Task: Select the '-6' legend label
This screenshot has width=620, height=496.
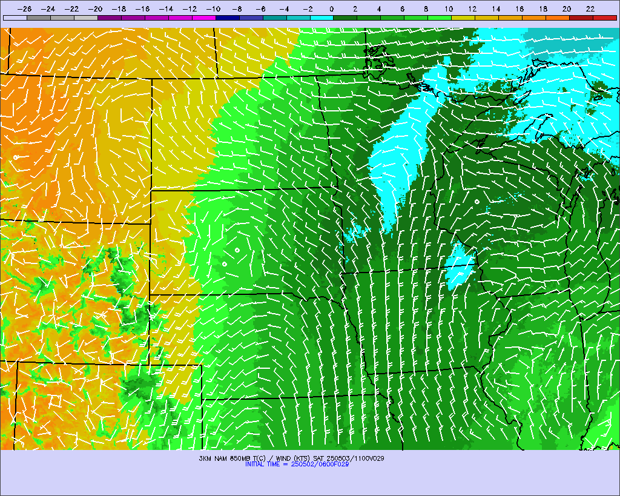Action: [260, 9]
